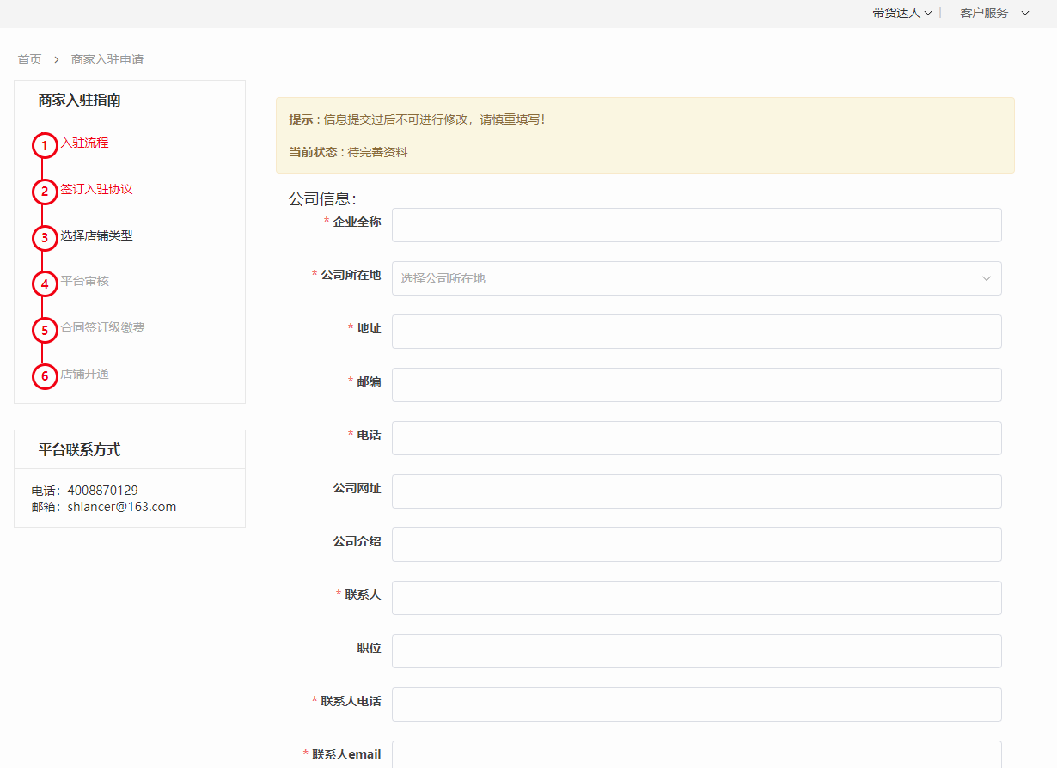Click step 3 circle icon in guide
The image size is (1057, 768).
point(45,238)
